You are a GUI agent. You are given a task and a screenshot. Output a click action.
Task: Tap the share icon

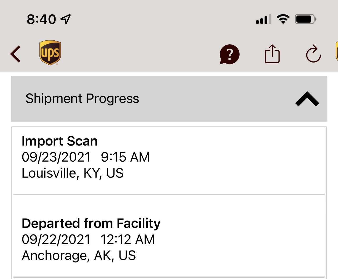click(272, 54)
